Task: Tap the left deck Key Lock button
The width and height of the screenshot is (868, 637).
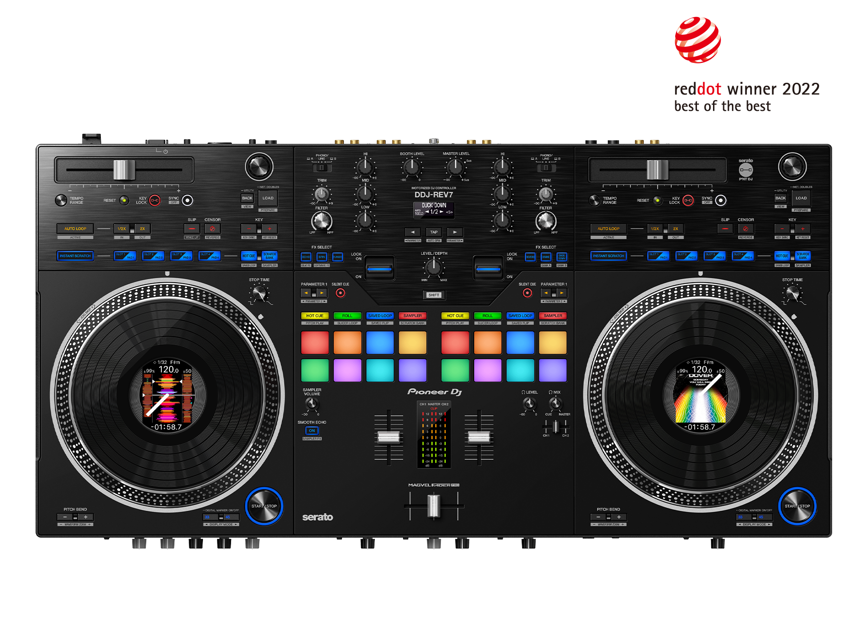Action: 155,200
